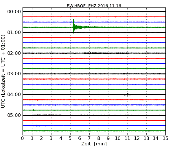Click the x-axis tick label 5

tap(70, 138)
